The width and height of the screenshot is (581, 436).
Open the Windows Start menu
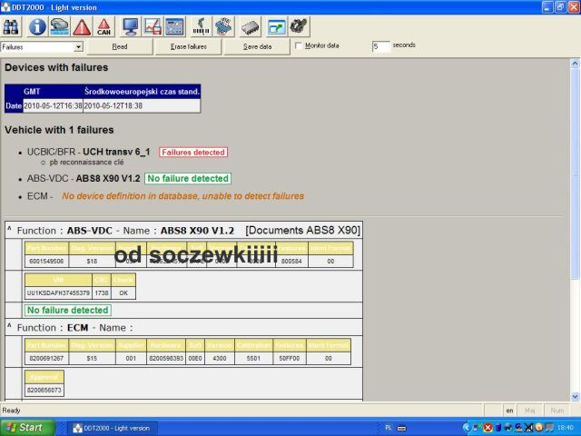pos(27,428)
